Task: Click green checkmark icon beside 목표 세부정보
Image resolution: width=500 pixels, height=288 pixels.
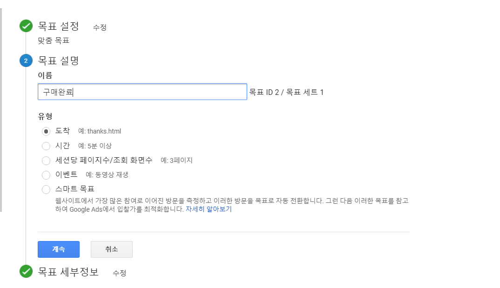Action: (26, 271)
